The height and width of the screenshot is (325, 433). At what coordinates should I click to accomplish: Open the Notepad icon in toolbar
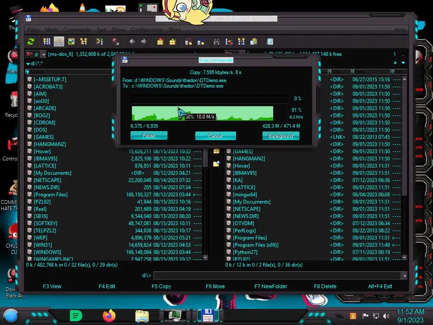coord(270,42)
